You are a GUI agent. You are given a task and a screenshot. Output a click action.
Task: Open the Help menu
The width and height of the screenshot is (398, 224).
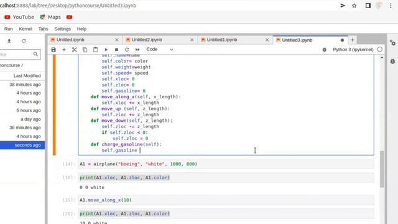[81, 29]
